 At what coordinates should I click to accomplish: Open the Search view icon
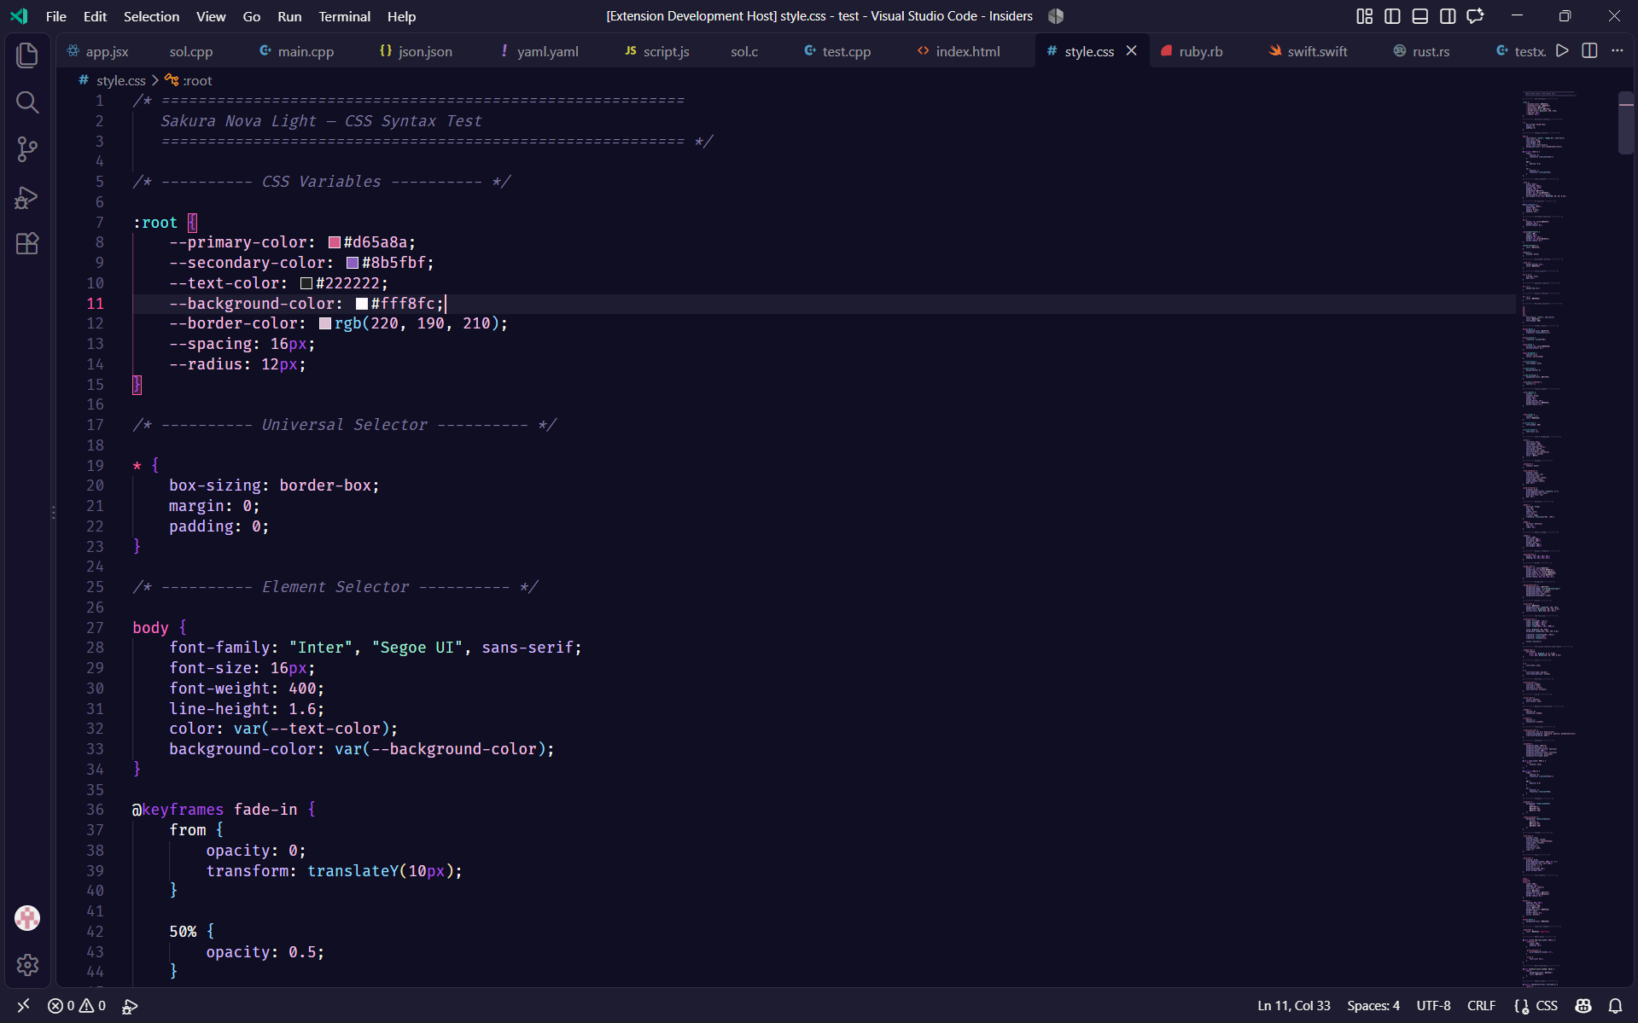27,102
